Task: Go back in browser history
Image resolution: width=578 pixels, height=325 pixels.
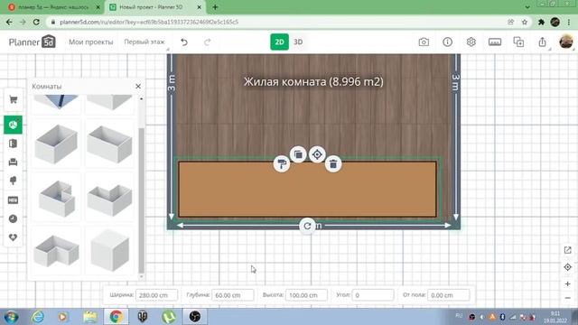Action: click(9, 22)
